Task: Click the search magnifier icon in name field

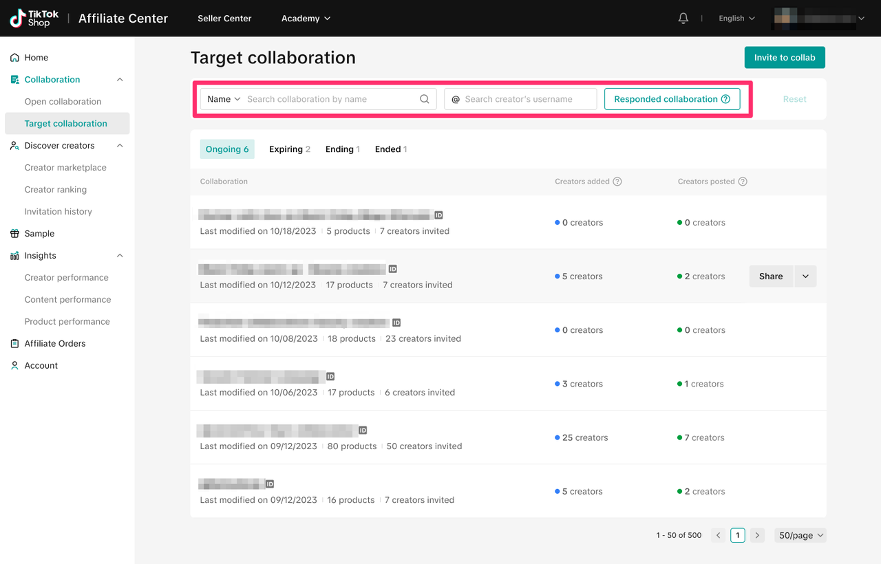Action: pos(425,99)
